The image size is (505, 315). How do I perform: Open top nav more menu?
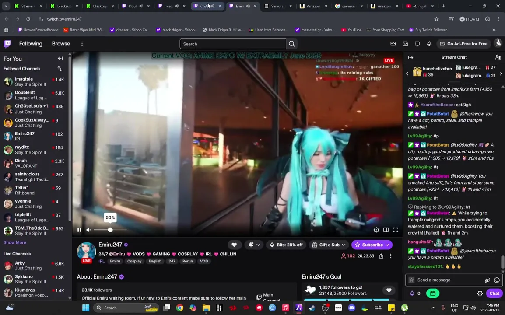coord(82,44)
